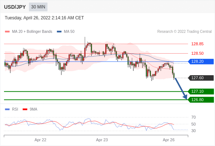Click the blue MA 50 legend swatch
This screenshot has height=146, width=215.
tap(59, 32)
